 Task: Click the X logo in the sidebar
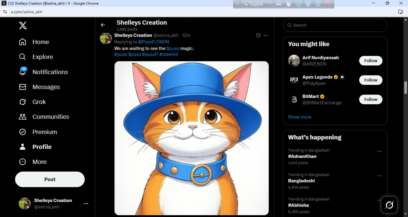[23, 25]
